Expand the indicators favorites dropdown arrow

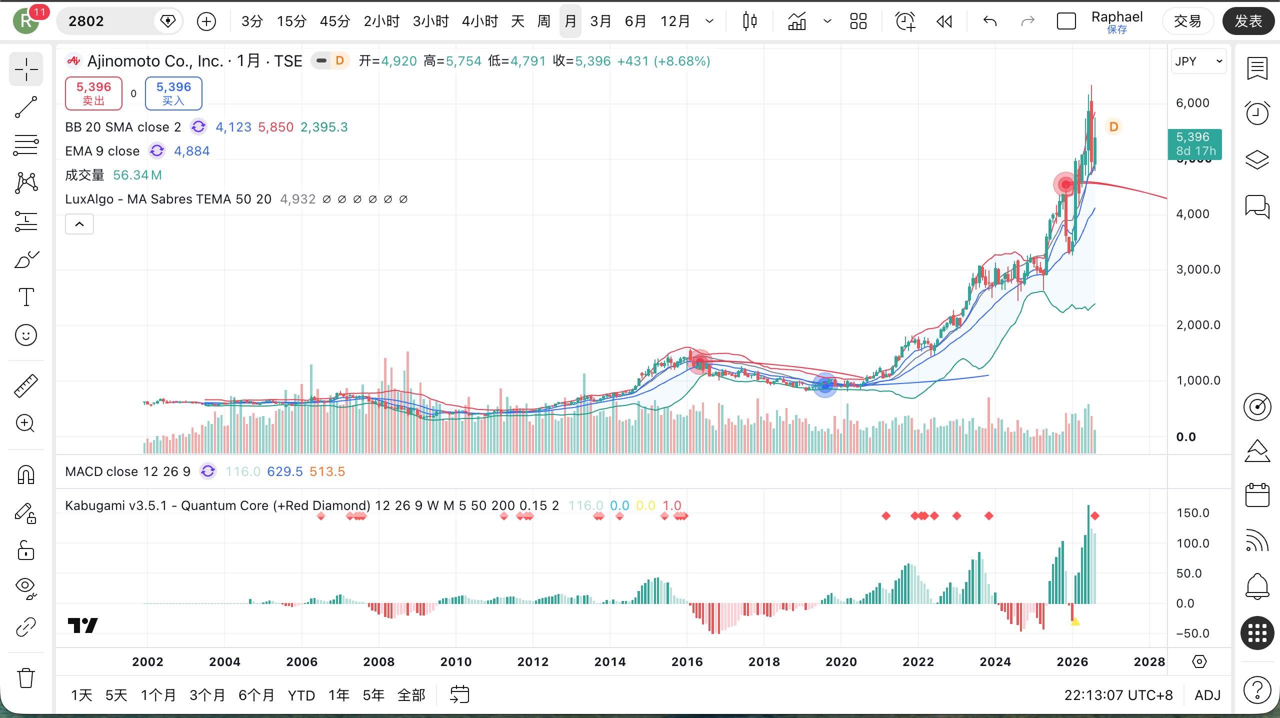click(x=827, y=21)
